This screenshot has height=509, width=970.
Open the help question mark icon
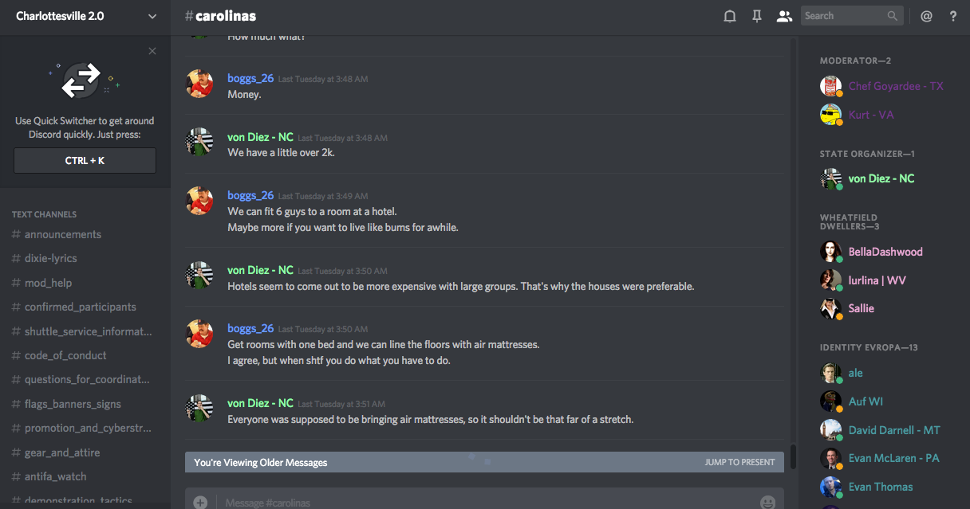coord(953,16)
